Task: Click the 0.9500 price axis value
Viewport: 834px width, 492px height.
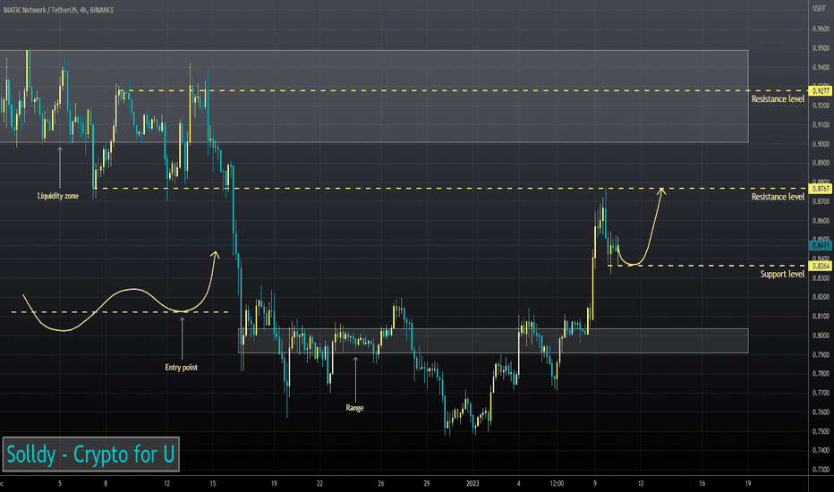Action: (821, 48)
